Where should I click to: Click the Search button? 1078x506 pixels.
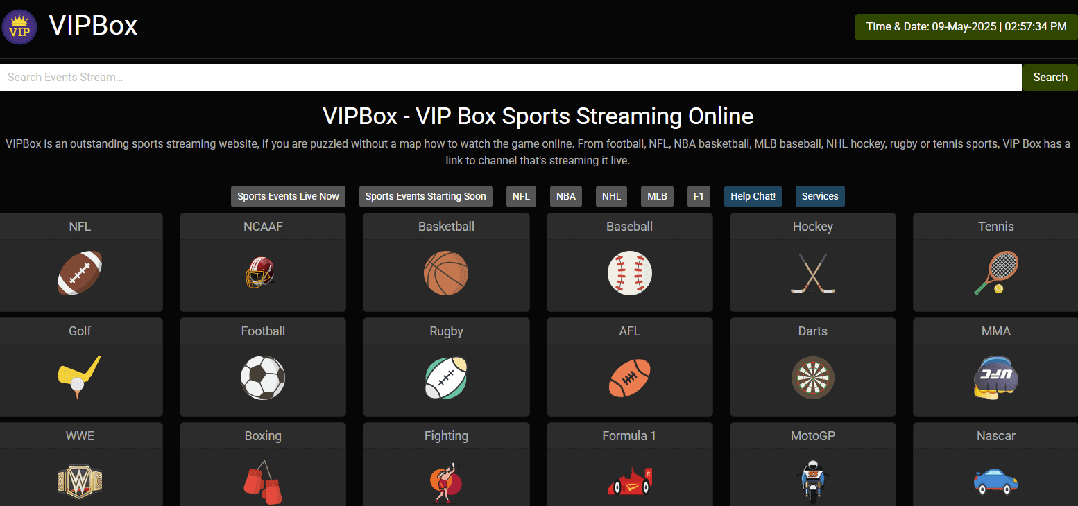click(1050, 78)
